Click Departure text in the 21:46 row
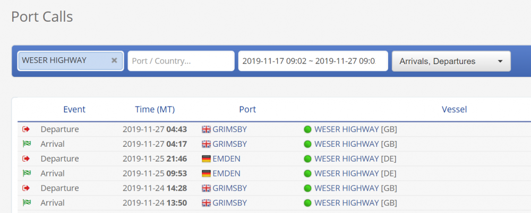Viewport: 531px width, 213px height. 59,158
